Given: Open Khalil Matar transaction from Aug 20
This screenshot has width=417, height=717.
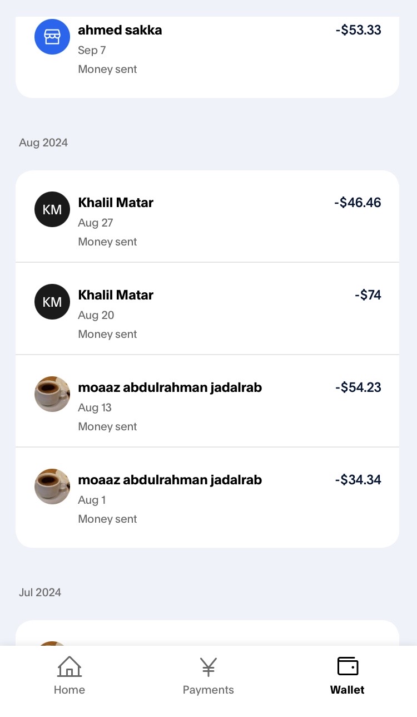Looking at the screenshot, I should coord(116,295).
